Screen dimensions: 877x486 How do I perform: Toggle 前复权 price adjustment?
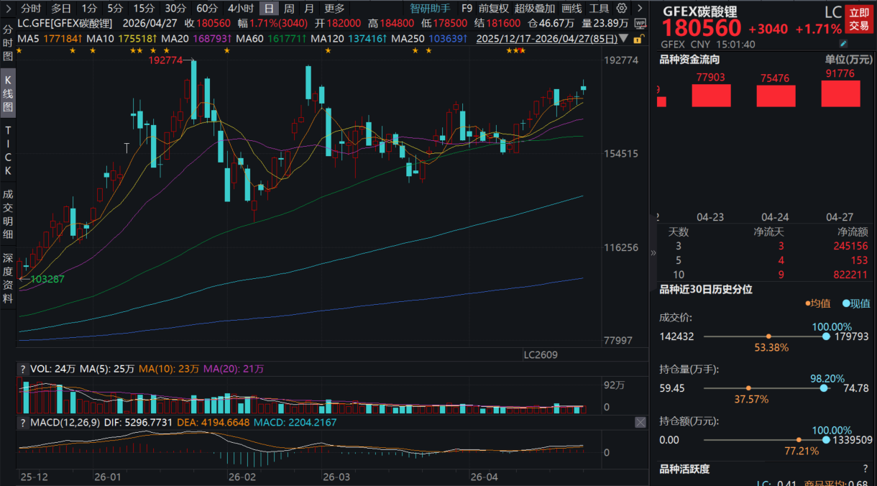(x=493, y=9)
